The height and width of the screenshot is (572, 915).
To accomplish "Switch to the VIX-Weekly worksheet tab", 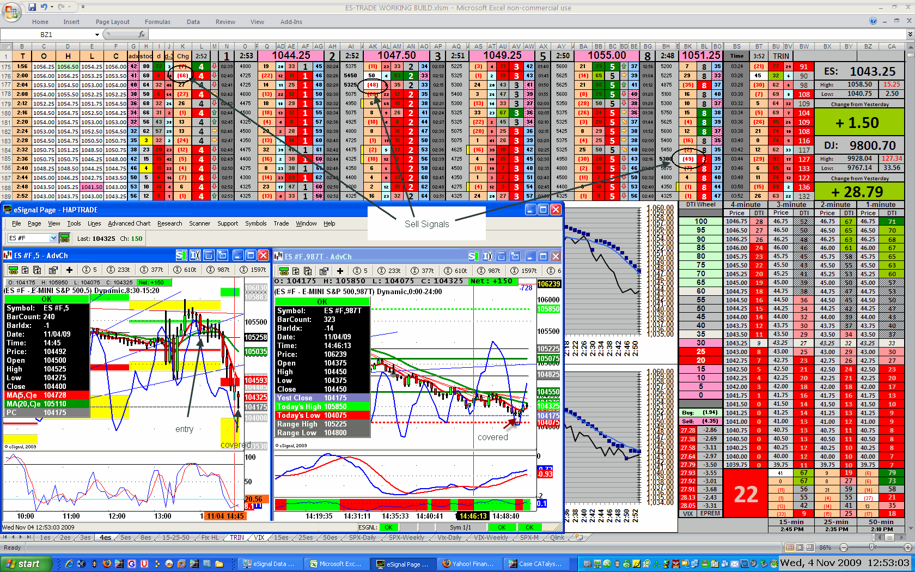I will [491, 537].
